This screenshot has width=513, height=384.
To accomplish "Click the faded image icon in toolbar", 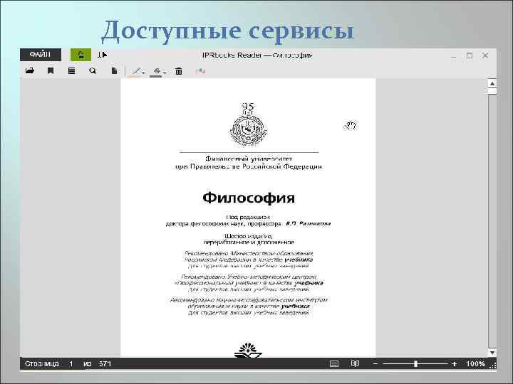I will tap(200, 71).
